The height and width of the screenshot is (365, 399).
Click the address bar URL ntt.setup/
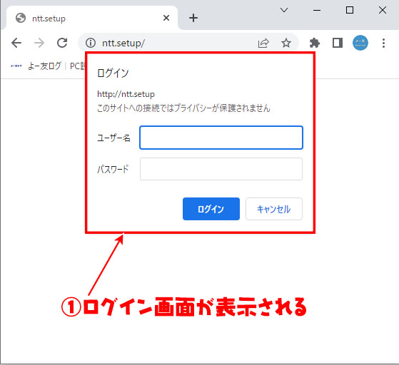(123, 43)
